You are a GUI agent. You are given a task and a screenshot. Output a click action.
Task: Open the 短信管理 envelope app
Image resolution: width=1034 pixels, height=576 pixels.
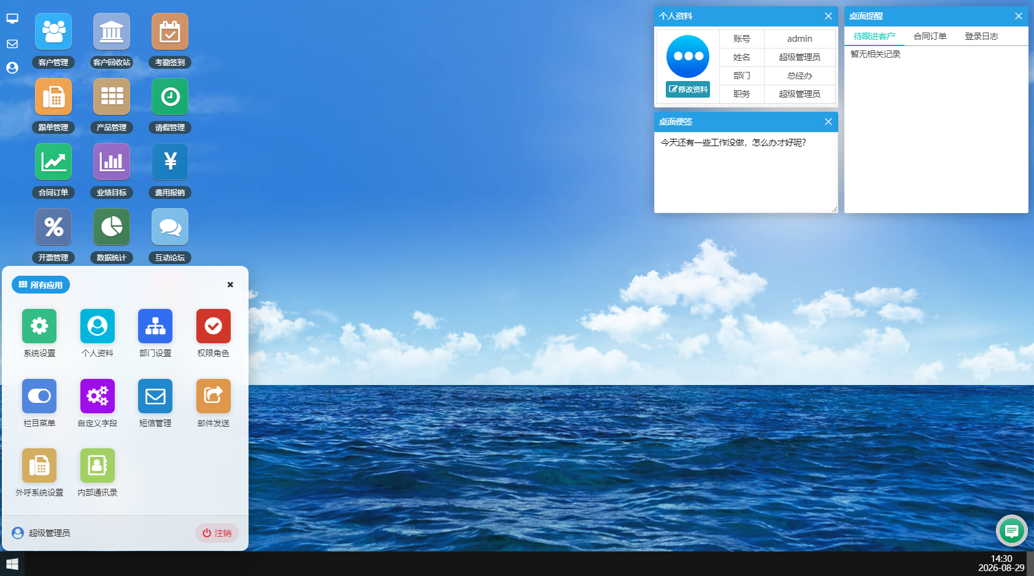tap(155, 396)
